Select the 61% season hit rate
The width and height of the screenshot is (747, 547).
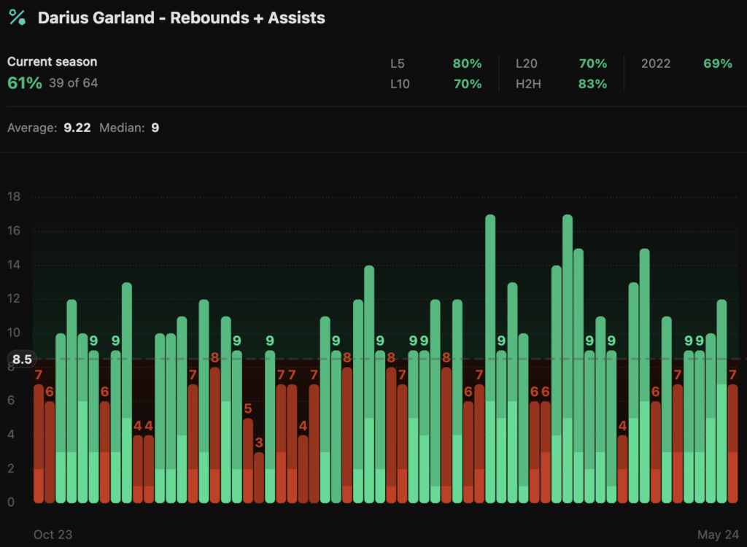(25, 83)
